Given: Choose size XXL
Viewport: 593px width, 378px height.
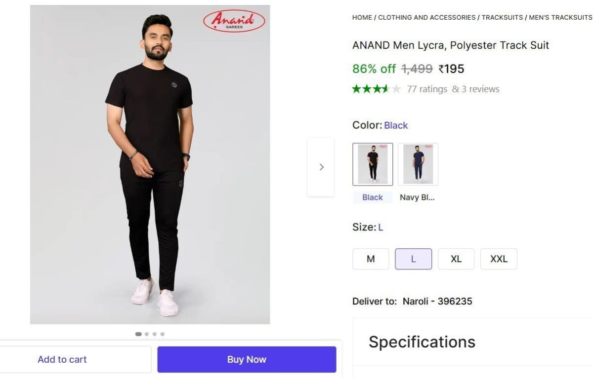Looking at the screenshot, I should coord(499,259).
